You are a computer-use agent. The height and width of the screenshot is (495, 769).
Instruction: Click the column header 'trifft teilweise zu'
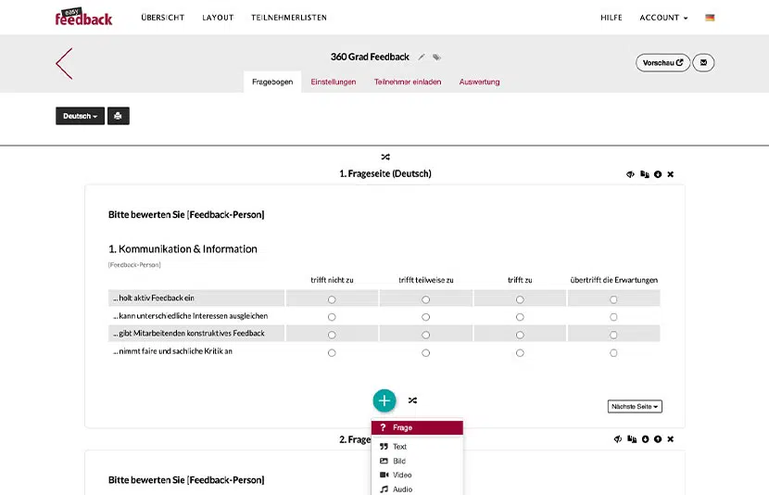(x=425, y=280)
